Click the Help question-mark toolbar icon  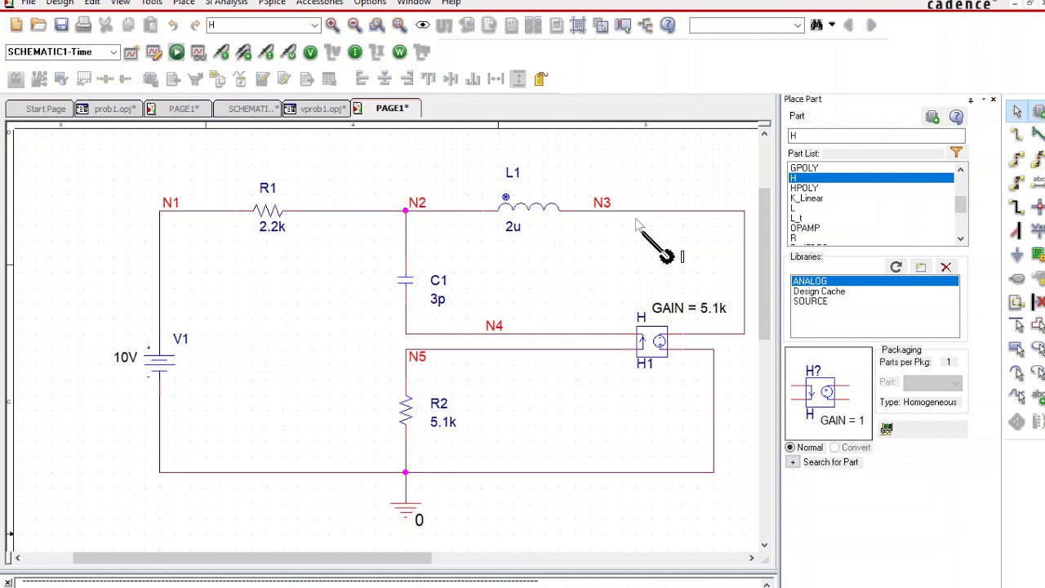tap(668, 25)
